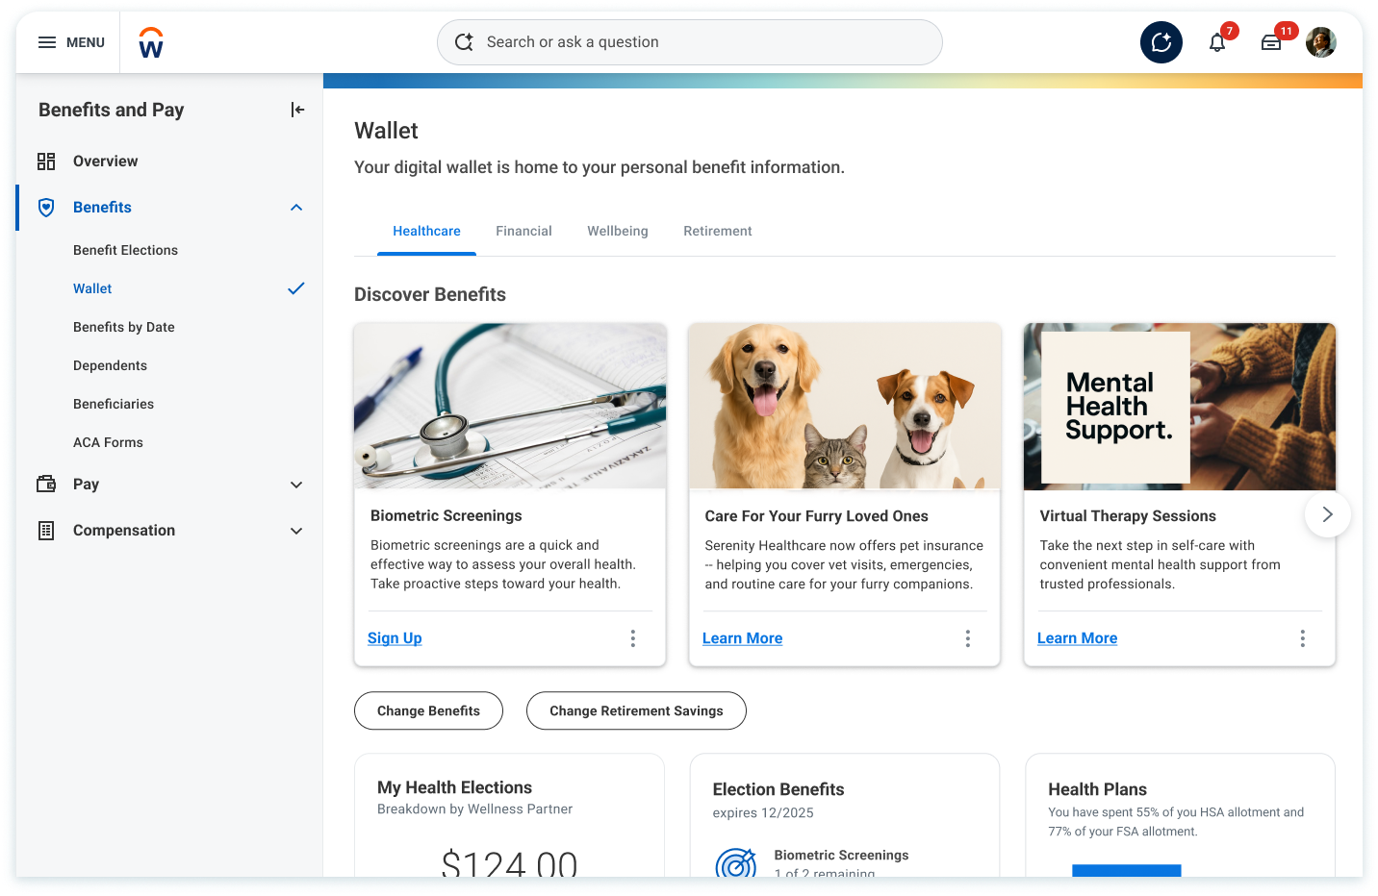The width and height of the screenshot is (1378, 896).
Task: Collapse the Benefits and Pay sidebar
Action: click(x=297, y=110)
